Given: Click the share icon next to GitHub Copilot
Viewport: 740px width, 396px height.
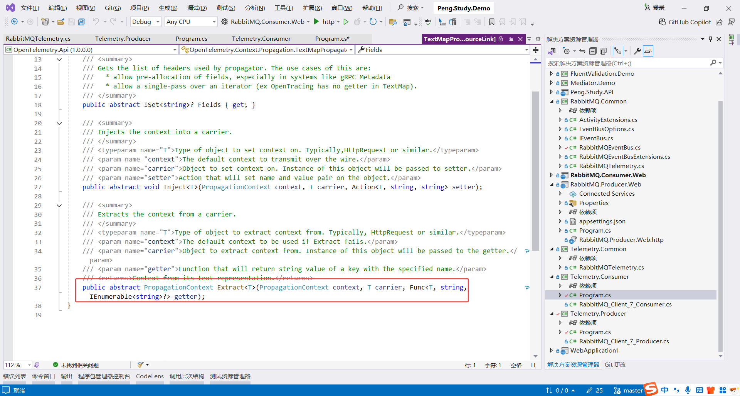Looking at the screenshot, I should [719, 22].
